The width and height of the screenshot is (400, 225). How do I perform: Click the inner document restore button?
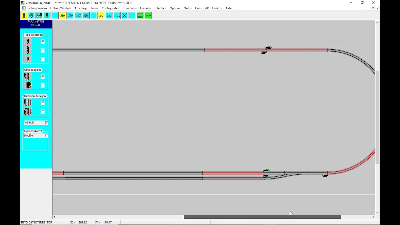[x=372, y=8]
